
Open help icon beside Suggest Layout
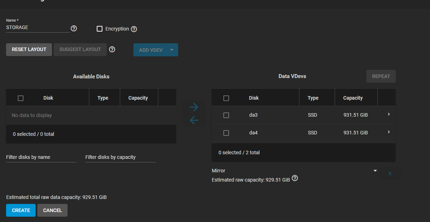click(112, 49)
